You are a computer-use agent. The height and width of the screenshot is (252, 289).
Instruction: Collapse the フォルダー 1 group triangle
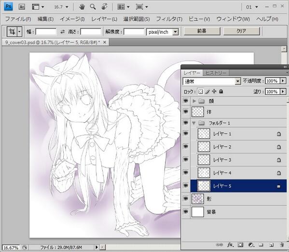pyautogui.click(x=193, y=123)
